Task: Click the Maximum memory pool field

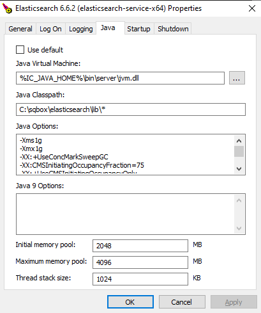Action: tap(140, 262)
